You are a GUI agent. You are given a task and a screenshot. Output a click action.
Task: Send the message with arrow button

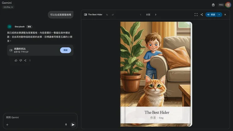[73, 125]
